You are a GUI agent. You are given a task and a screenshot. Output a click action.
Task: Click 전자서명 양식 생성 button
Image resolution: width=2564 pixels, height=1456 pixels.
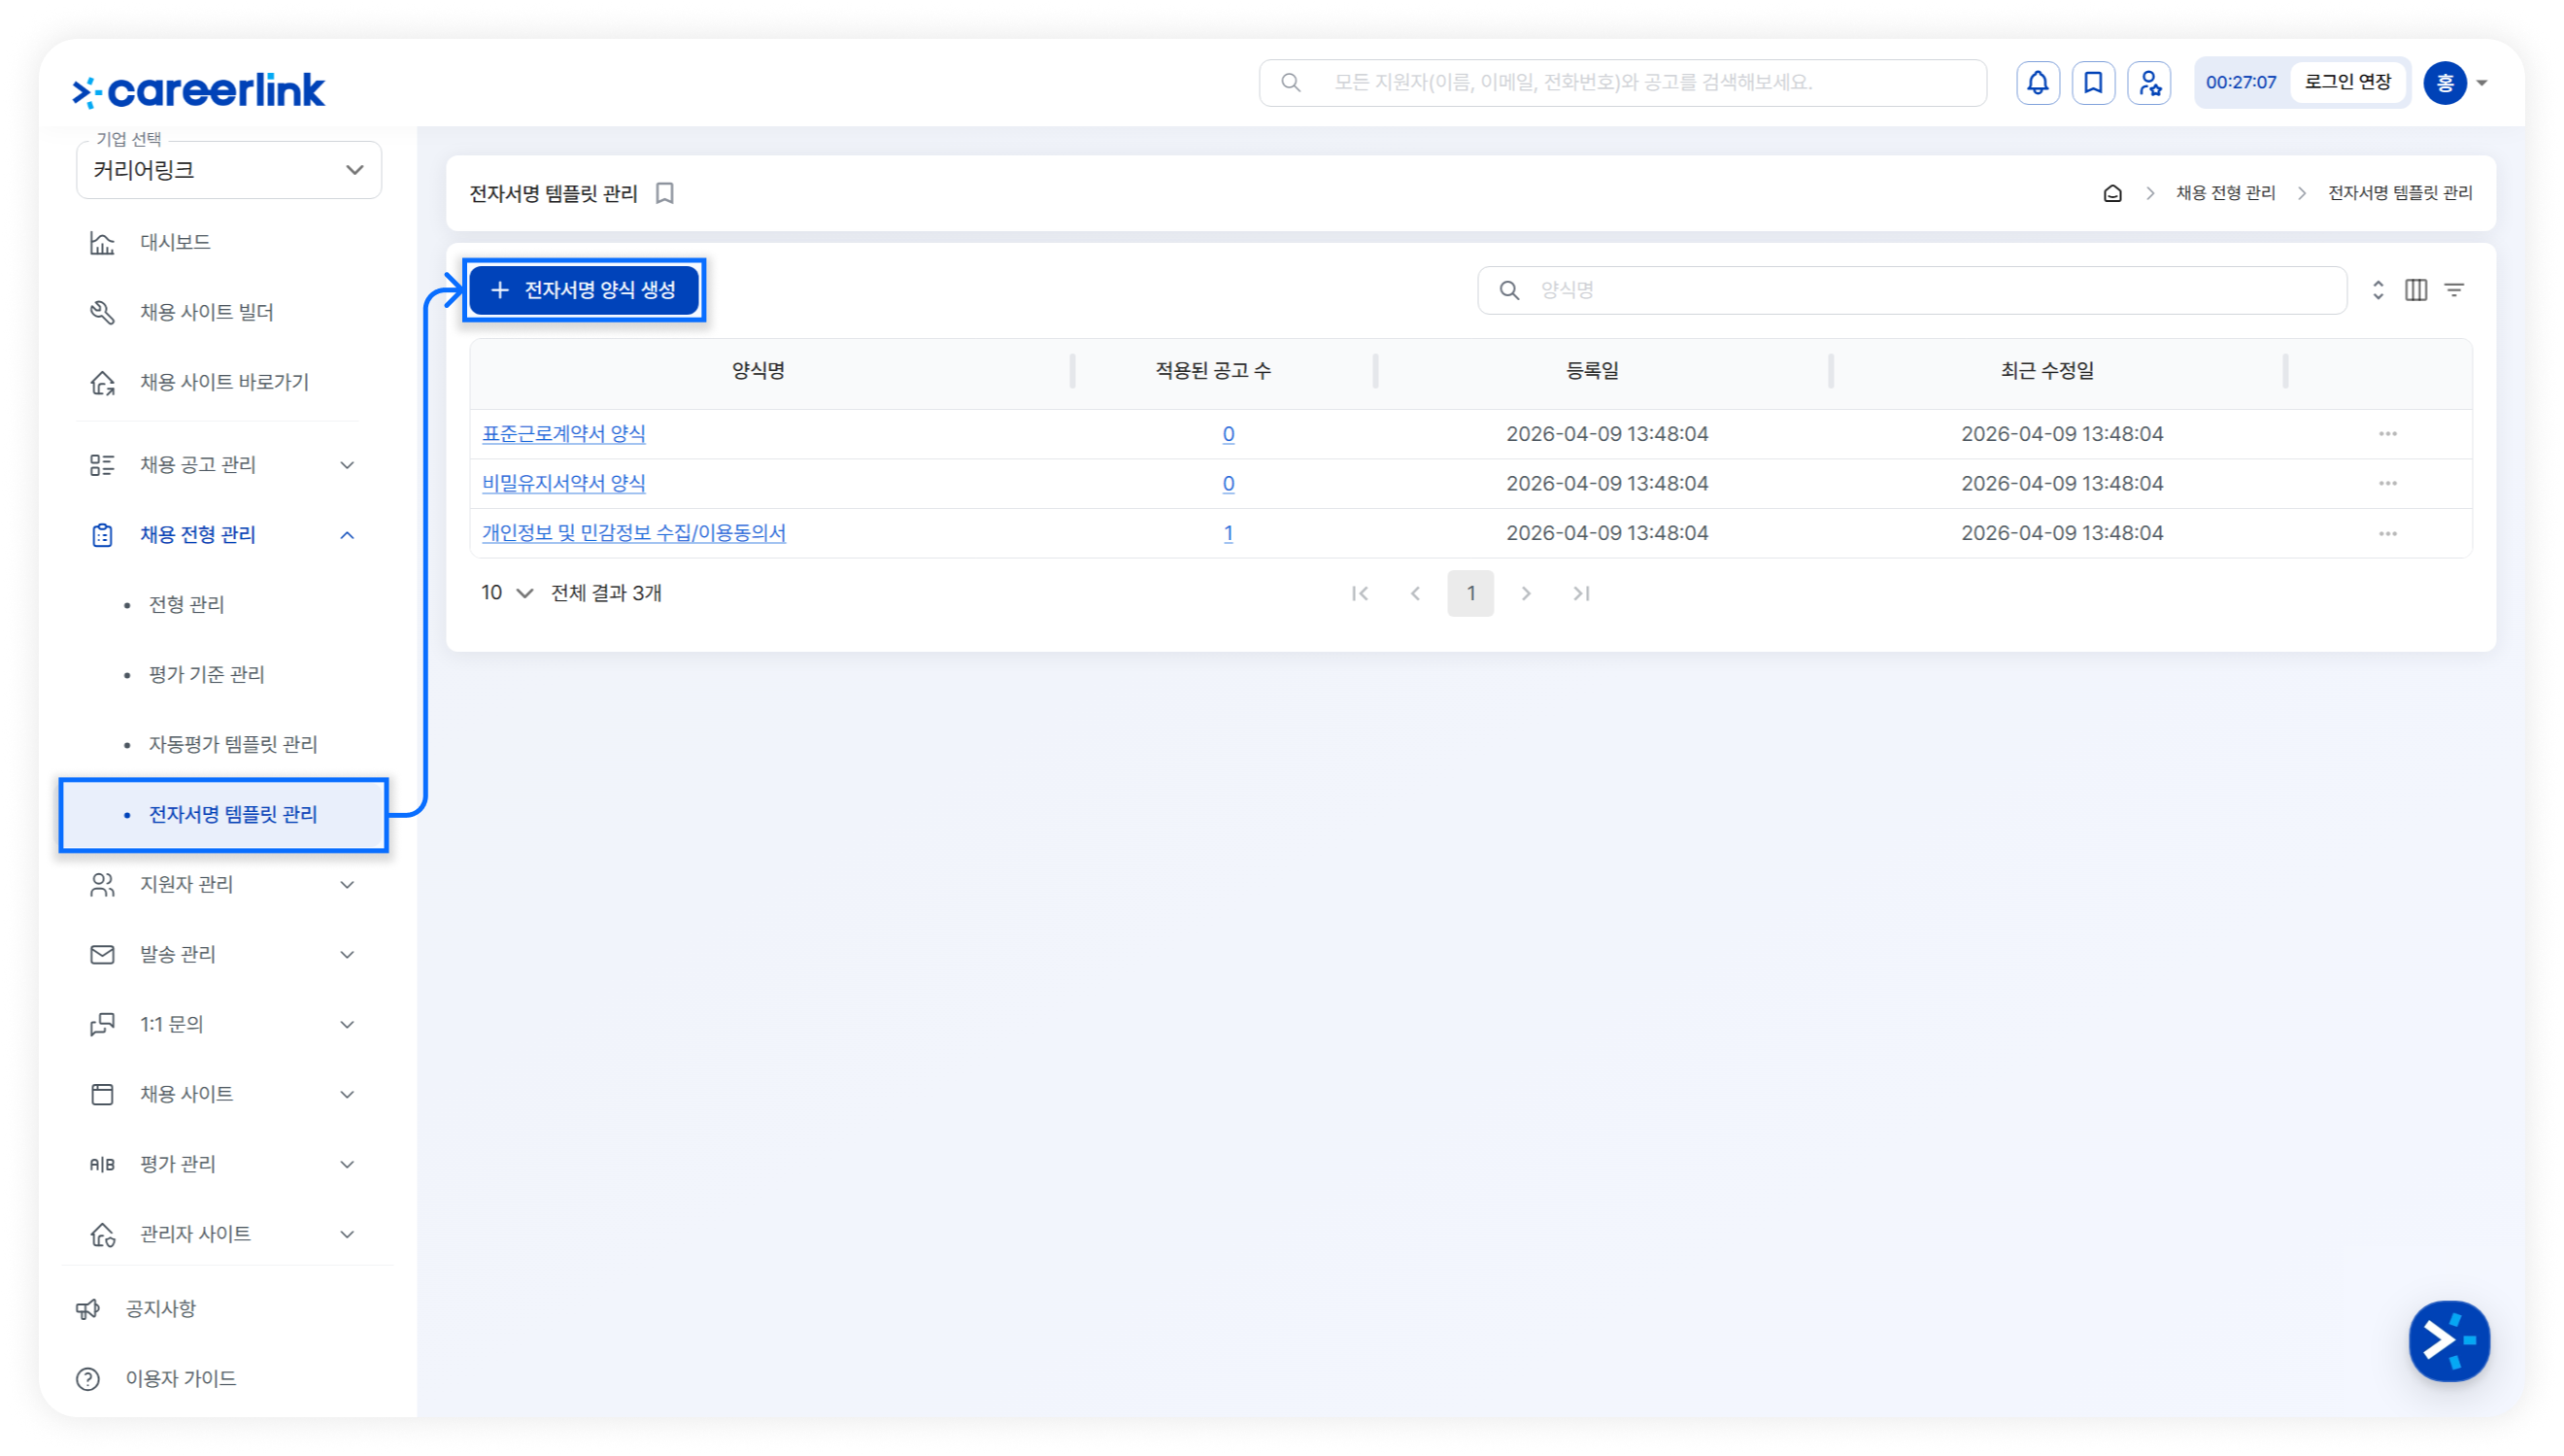pos(584,290)
